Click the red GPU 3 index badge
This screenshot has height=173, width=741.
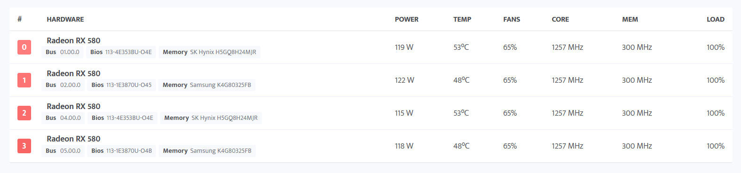(x=24, y=146)
